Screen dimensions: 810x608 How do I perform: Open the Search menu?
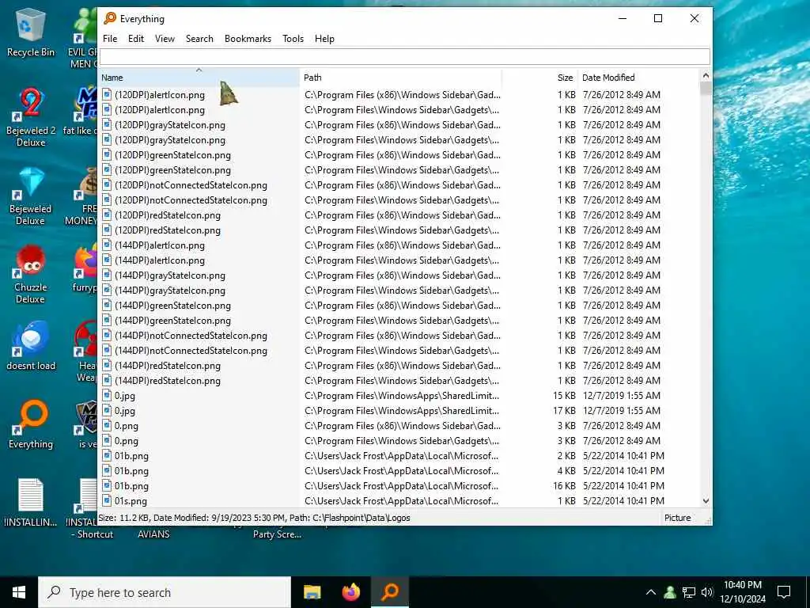(199, 39)
